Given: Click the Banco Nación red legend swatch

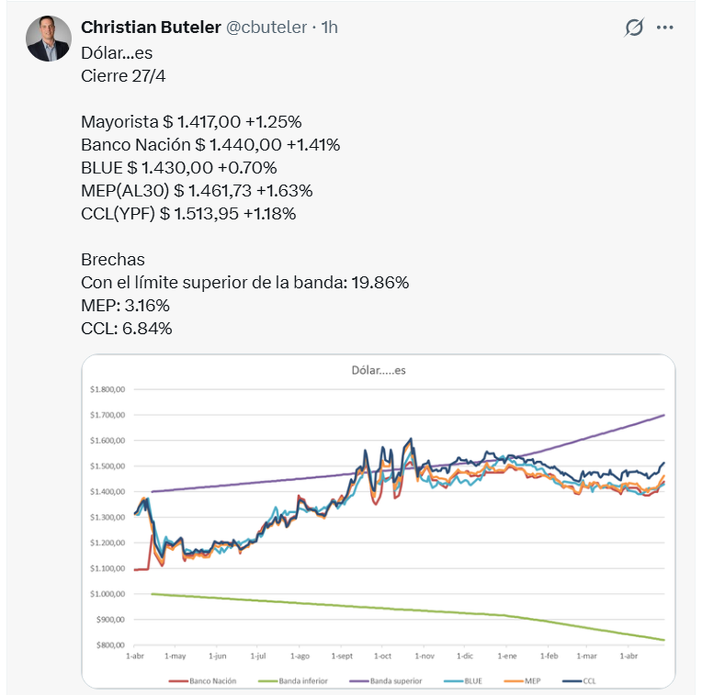Looking at the screenshot, I should pyautogui.click(x=178, y=681).
